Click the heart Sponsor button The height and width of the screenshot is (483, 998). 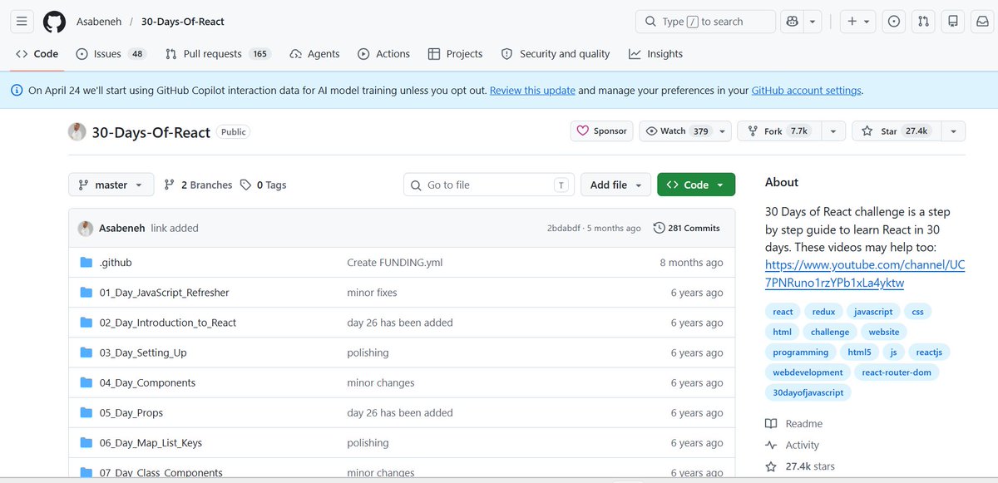(x=601, y=131)
